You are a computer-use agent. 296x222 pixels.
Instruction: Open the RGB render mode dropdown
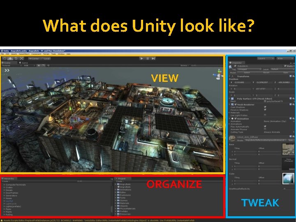(29, 65)
